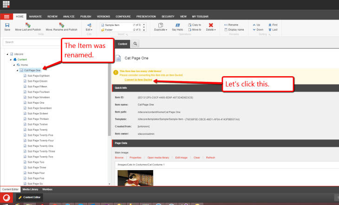The width and height of the screenshot is (339, 205).
Task: Open the Edit dropdown in ribbon
Action: [89, 27]
